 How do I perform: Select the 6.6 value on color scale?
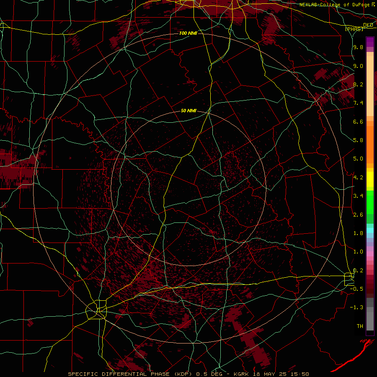(358, 121)
